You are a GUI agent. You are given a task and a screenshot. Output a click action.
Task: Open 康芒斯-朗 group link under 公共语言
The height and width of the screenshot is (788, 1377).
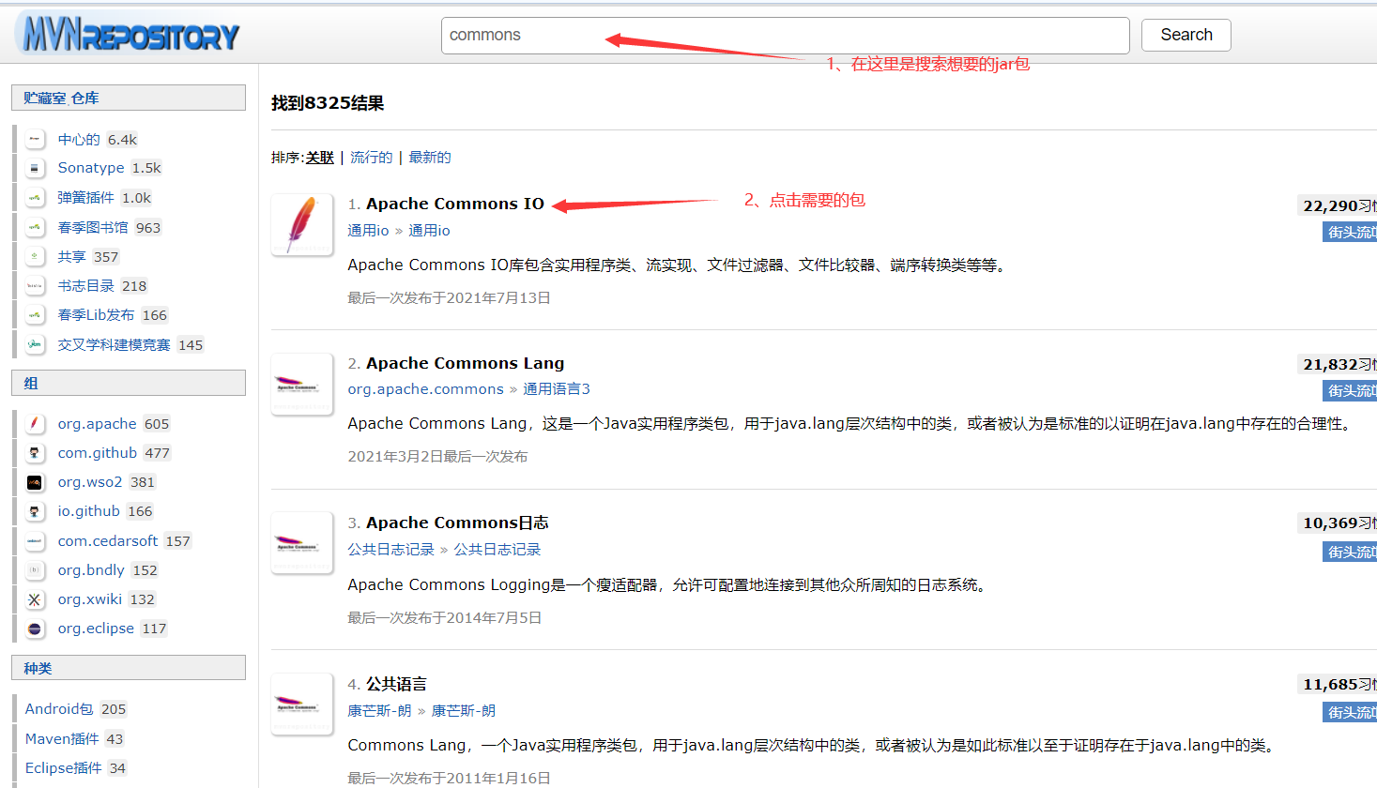coord(379,711)
